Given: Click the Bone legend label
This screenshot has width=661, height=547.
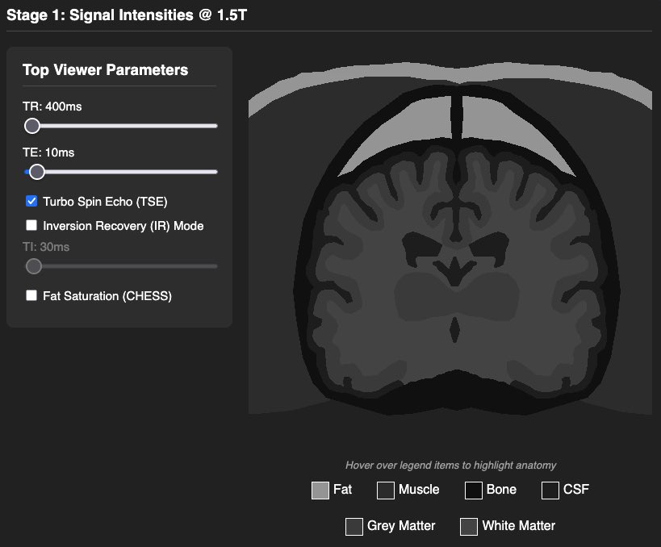Looking at the screenshot, I should click(501, 489).
